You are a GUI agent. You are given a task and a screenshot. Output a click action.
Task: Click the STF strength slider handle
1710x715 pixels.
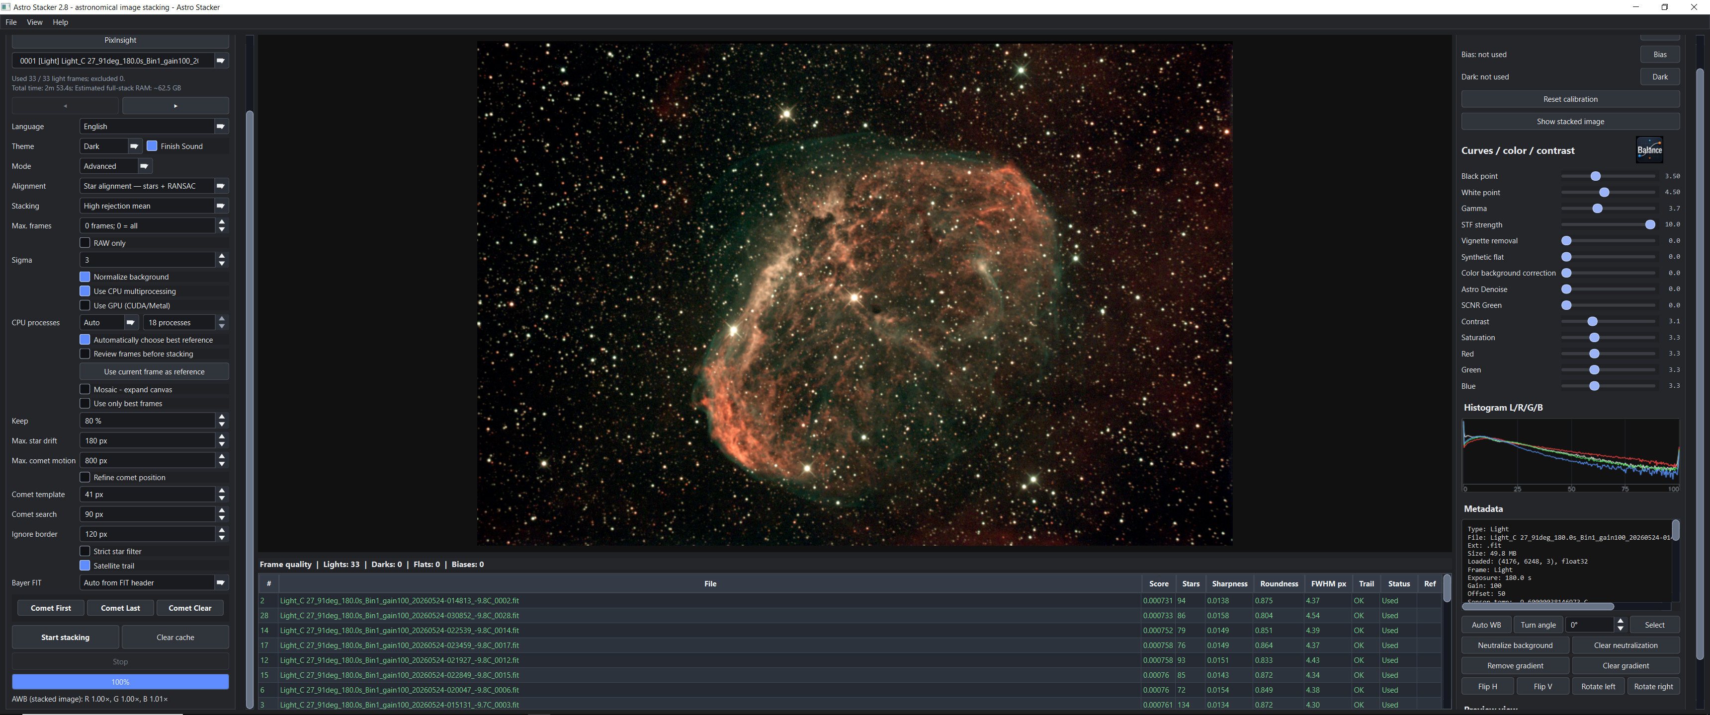1649,225
